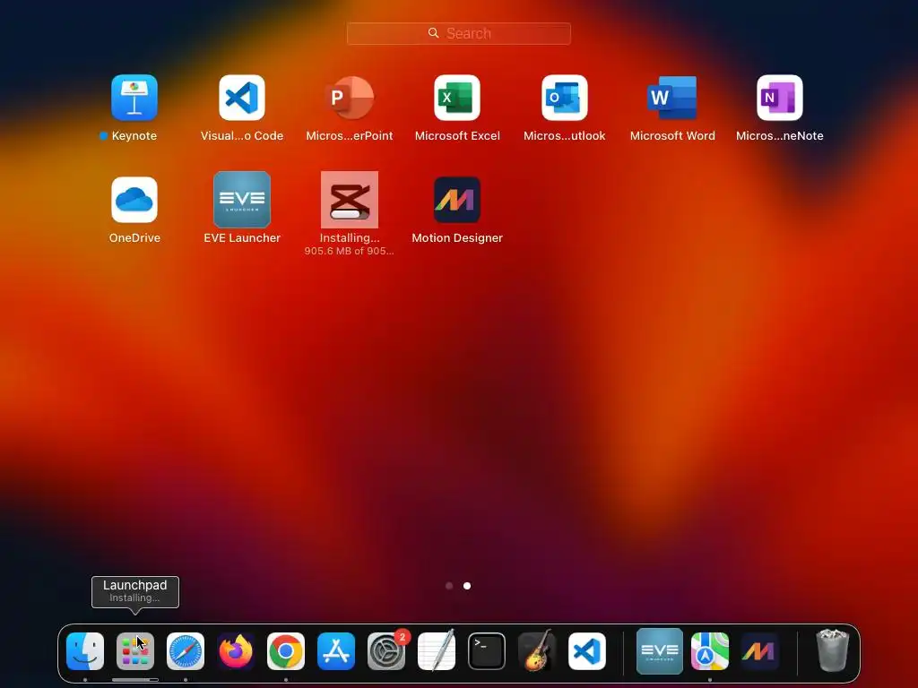Open Keynote from Launchpad
Viewport: 918px width, 688px height.
[134, 97]
